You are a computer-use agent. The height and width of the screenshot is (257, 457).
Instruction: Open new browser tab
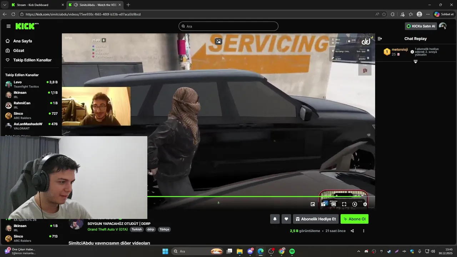point(128,5)
